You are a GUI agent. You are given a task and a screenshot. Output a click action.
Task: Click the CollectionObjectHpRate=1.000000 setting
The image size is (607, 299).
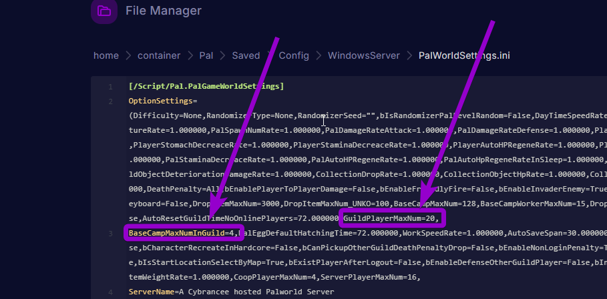(514, 174)
